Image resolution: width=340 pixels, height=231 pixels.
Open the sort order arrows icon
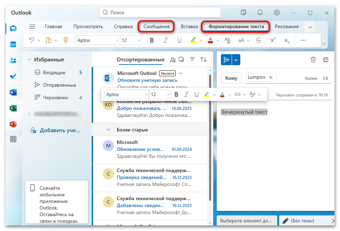(204, 59)
